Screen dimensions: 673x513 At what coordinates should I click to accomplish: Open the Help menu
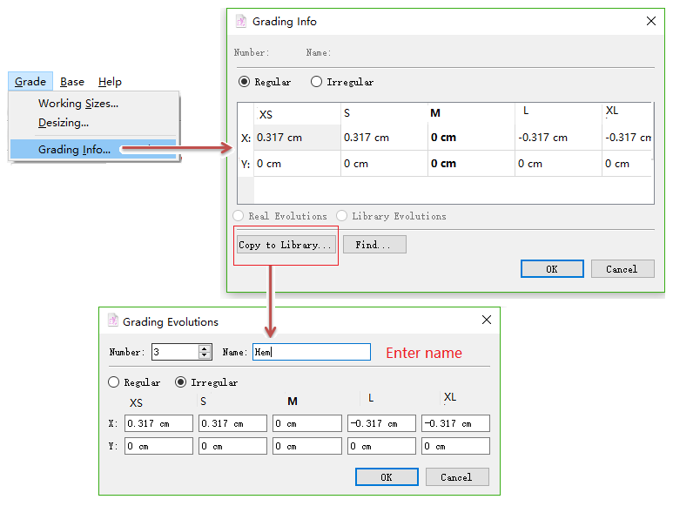[110, 82]
